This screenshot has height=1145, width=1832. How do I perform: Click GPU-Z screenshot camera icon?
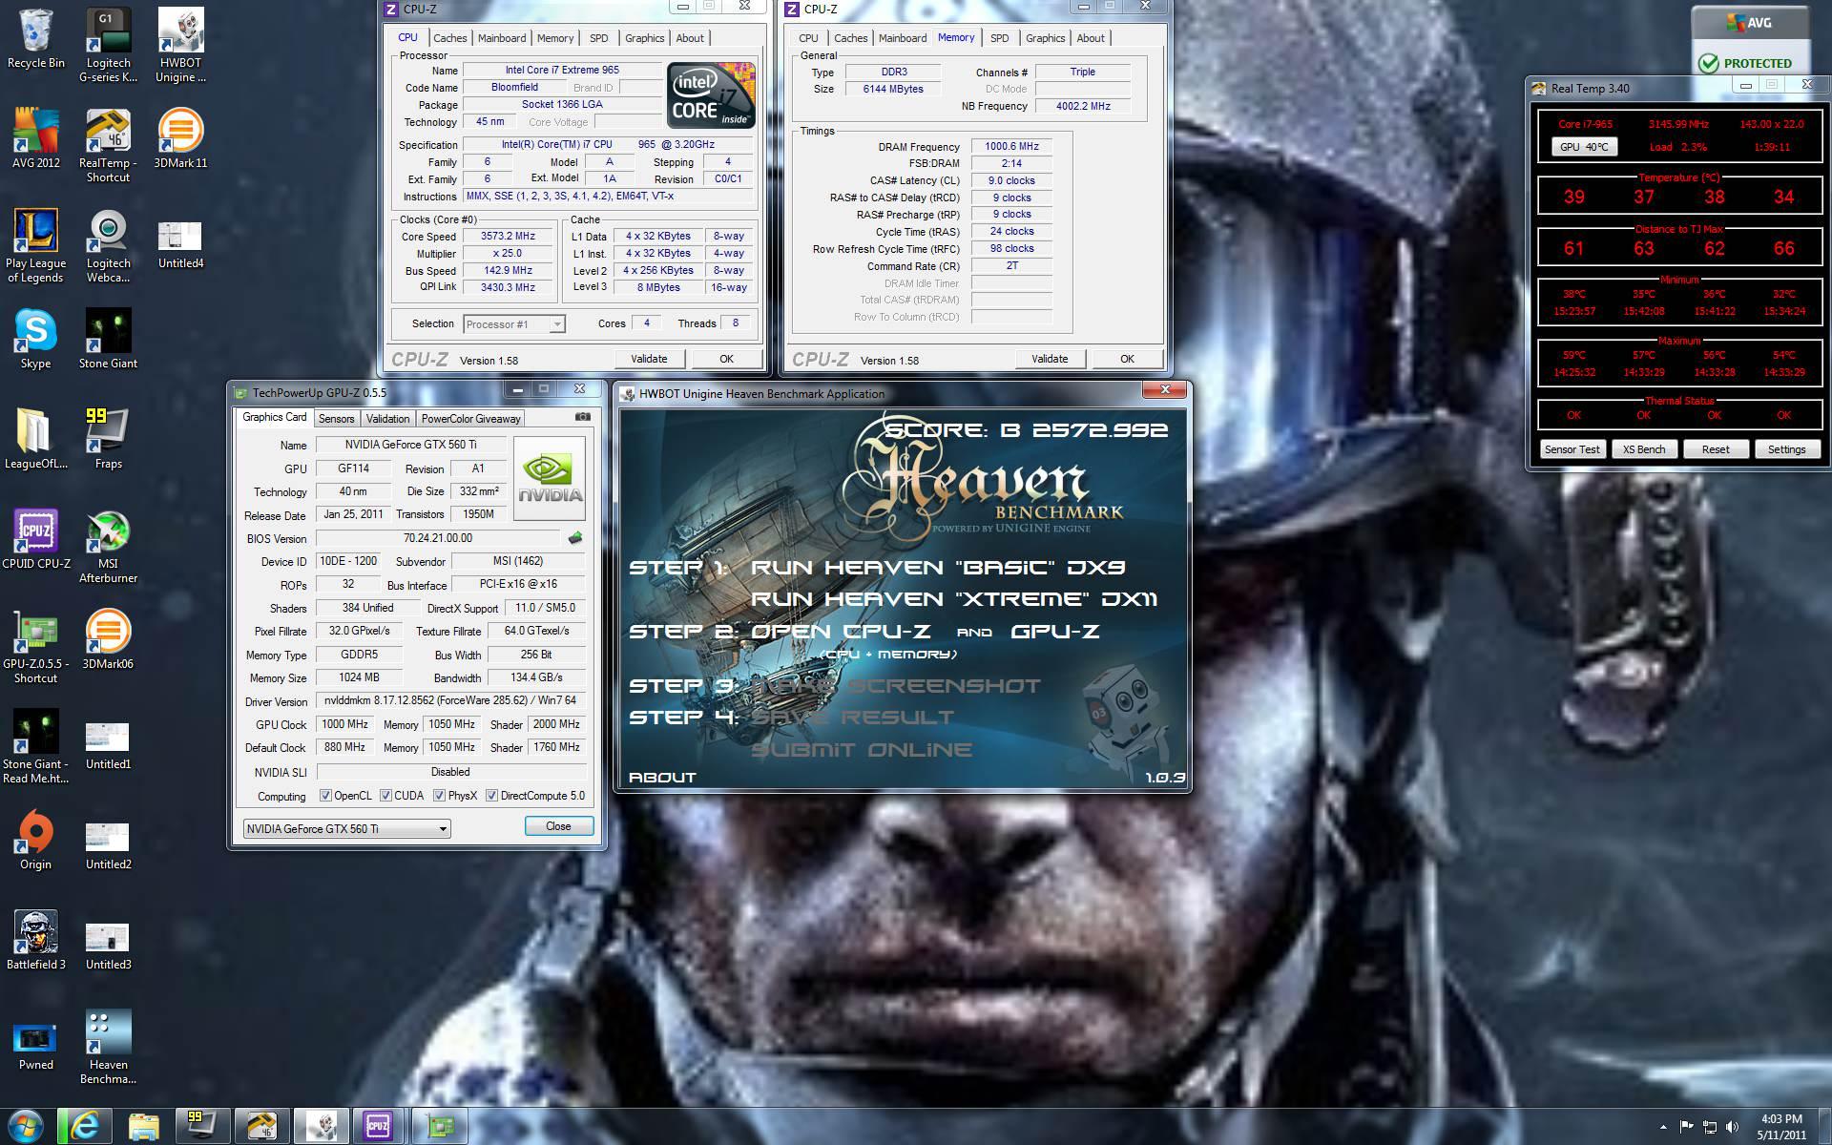tap(583, 417)
